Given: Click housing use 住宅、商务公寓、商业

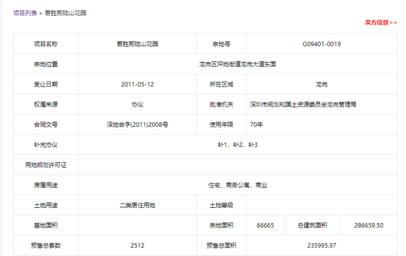Looking at the screenshot, I should pos(238,185).
